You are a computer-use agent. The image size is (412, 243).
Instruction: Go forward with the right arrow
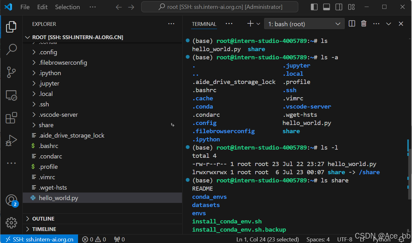pyautogui.click(x=131, y=7)
